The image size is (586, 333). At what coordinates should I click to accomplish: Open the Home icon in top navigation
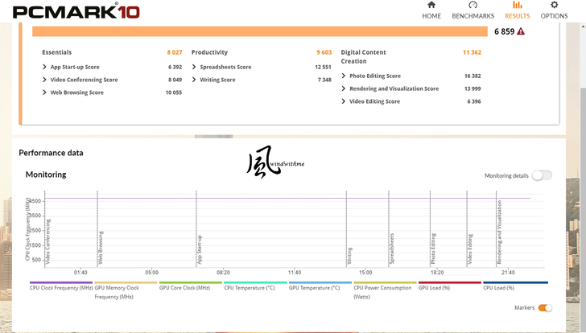click(x=431, y=6)
